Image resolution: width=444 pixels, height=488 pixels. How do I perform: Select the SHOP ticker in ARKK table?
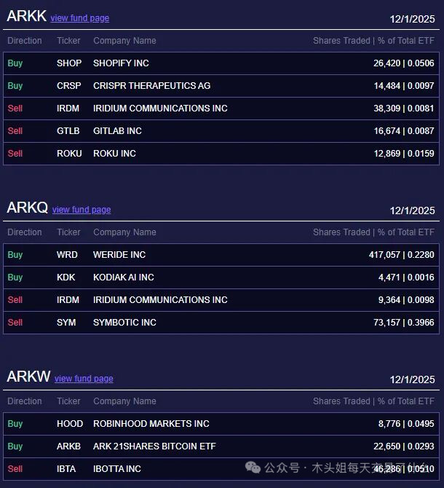pyautogui.click(x=69, y=63)
